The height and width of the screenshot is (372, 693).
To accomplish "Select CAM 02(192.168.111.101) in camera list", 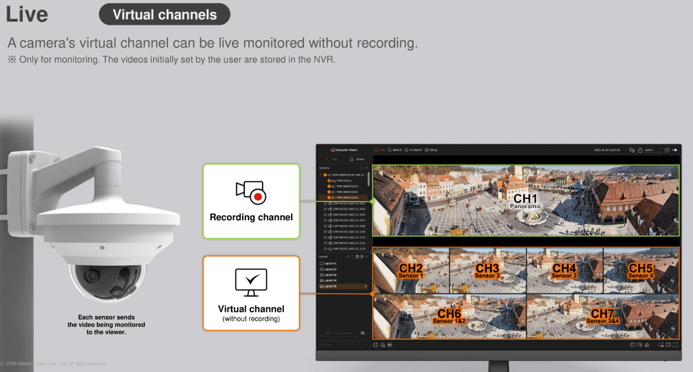I will coord(345,204).
